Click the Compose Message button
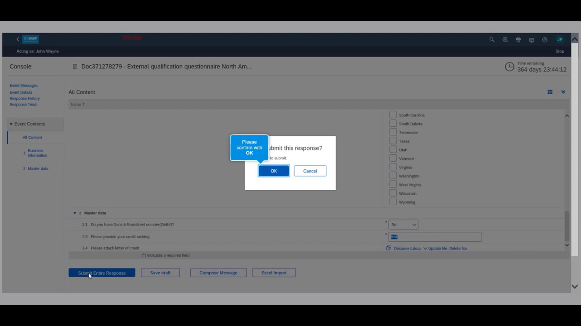Image resolution: width=581 pixels, height=326 pixels. [x=218, y=273]
